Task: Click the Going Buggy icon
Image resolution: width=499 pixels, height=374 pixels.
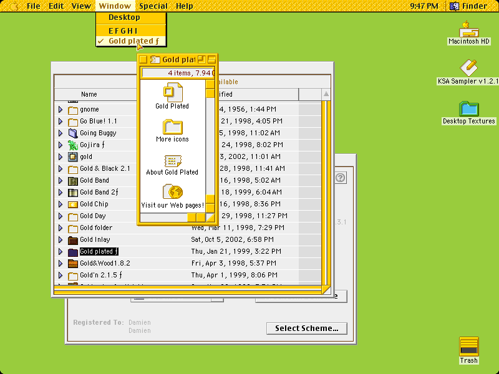Action: 73,133
